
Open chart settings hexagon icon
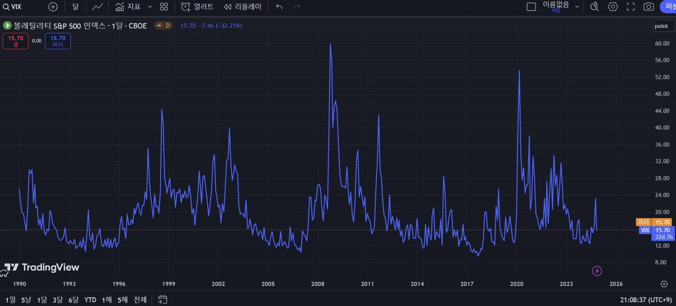click(613, 7)
